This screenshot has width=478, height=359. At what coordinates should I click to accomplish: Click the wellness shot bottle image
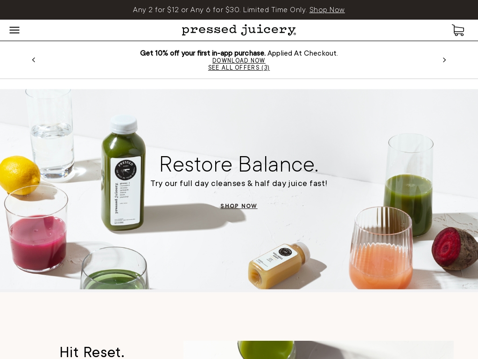(279, 265)
